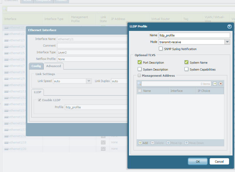Switch to the Advanced tab
235x172 pixels.
point(53,66)
